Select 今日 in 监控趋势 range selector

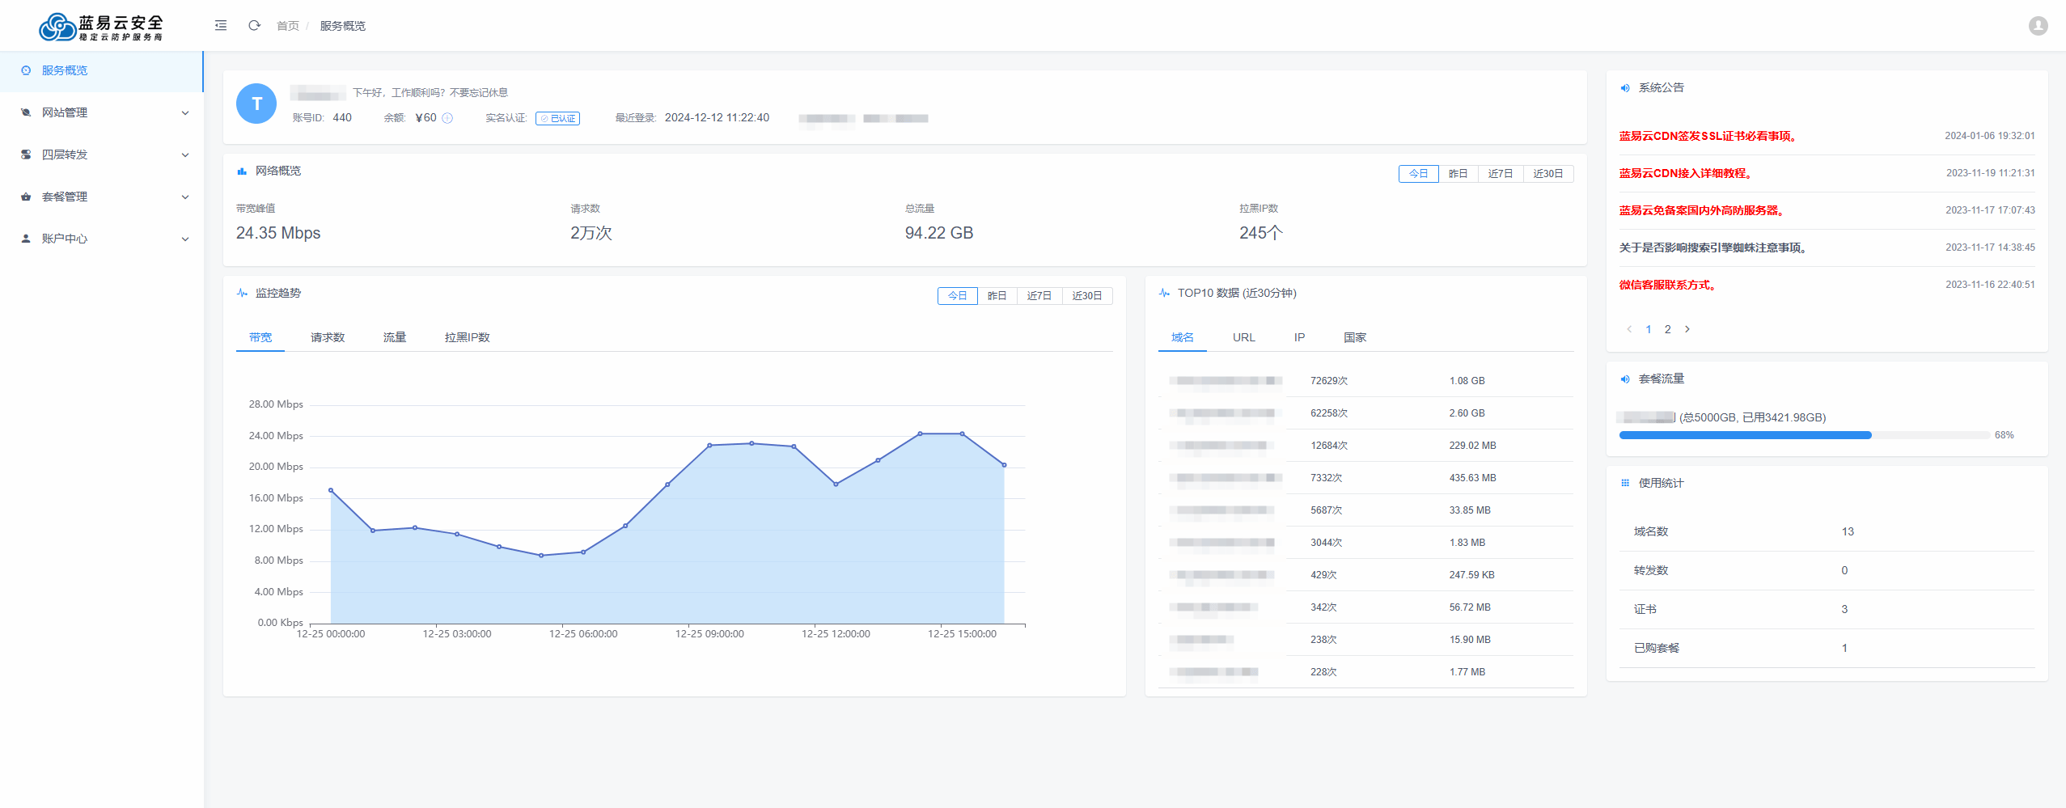(x=958, y=296)
